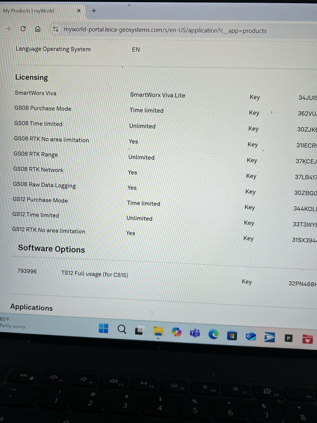Image resolution: width=317 pixels, height=423 pixels.
Task: Open site information icon in address bar
Action: click(x=55, y=29)
